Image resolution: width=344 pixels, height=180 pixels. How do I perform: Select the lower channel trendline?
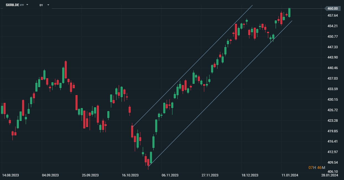220,93
